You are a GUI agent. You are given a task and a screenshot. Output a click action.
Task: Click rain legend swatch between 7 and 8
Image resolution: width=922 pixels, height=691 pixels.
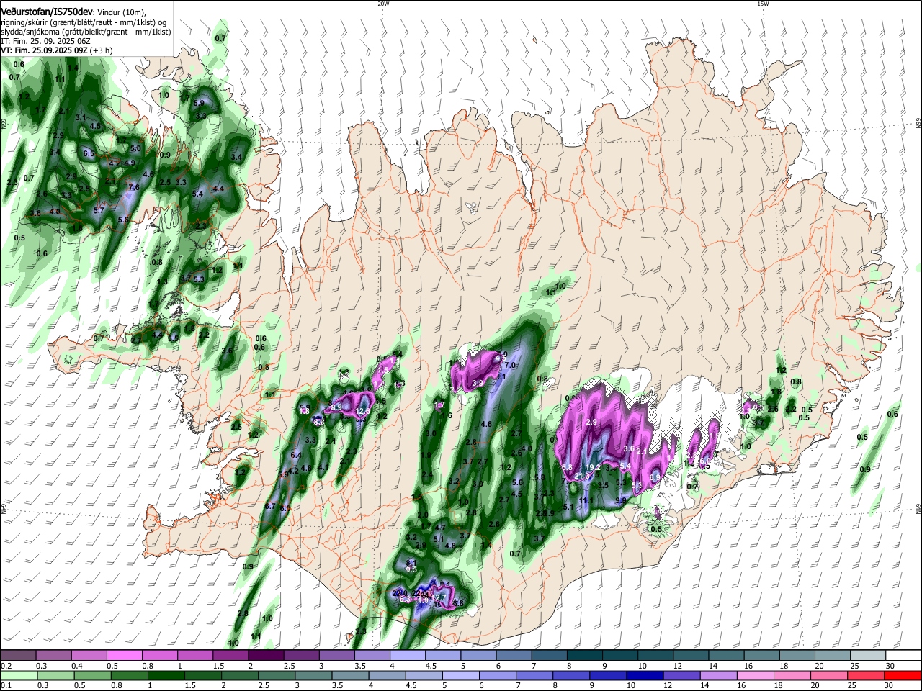533,675
